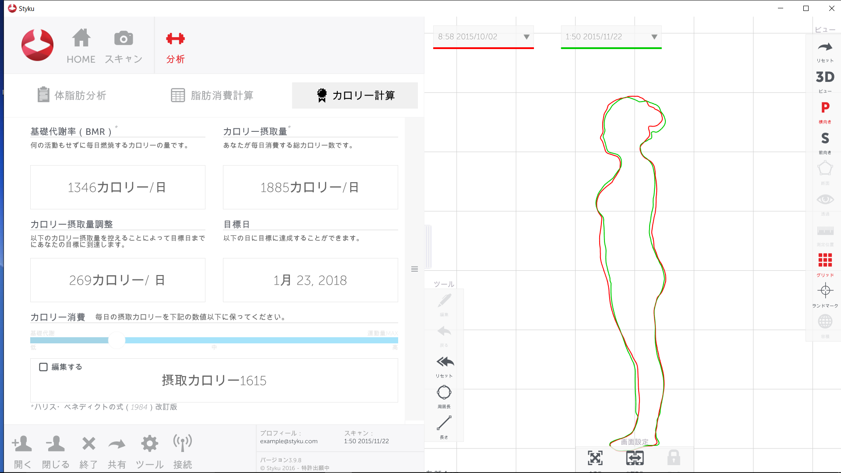Click the 摂取カロリー1615 value

point(214,381)
